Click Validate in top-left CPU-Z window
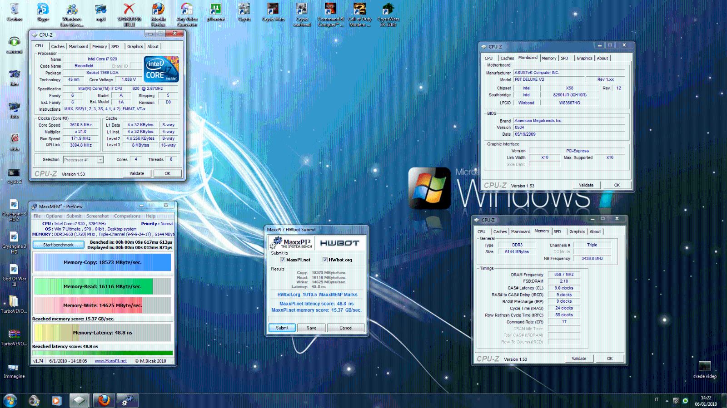The image size is (727, 408). 137,173
